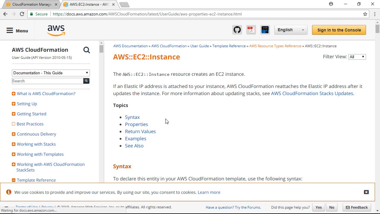Dismiss the cookie notice banner
Screen dimensions: 380x214
366,192
